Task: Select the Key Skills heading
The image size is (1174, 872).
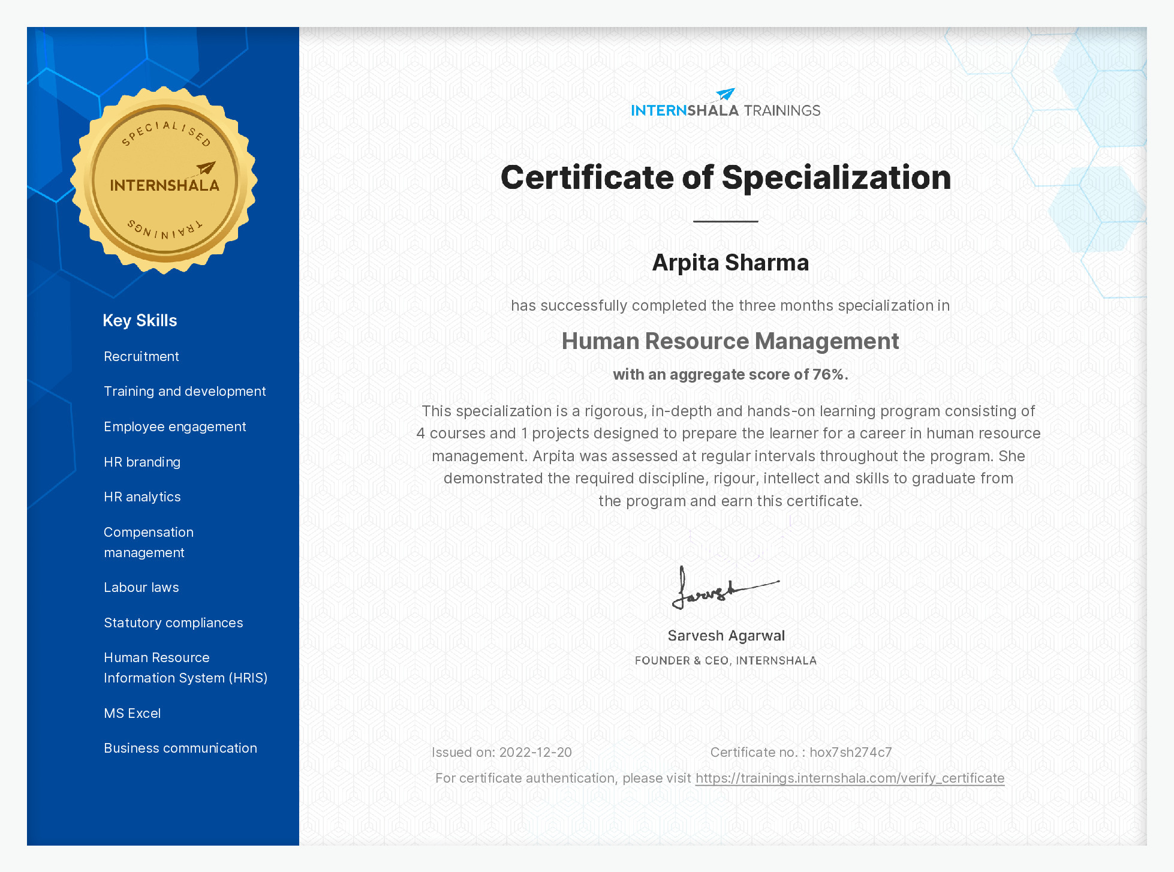Action: coord(139,320)
